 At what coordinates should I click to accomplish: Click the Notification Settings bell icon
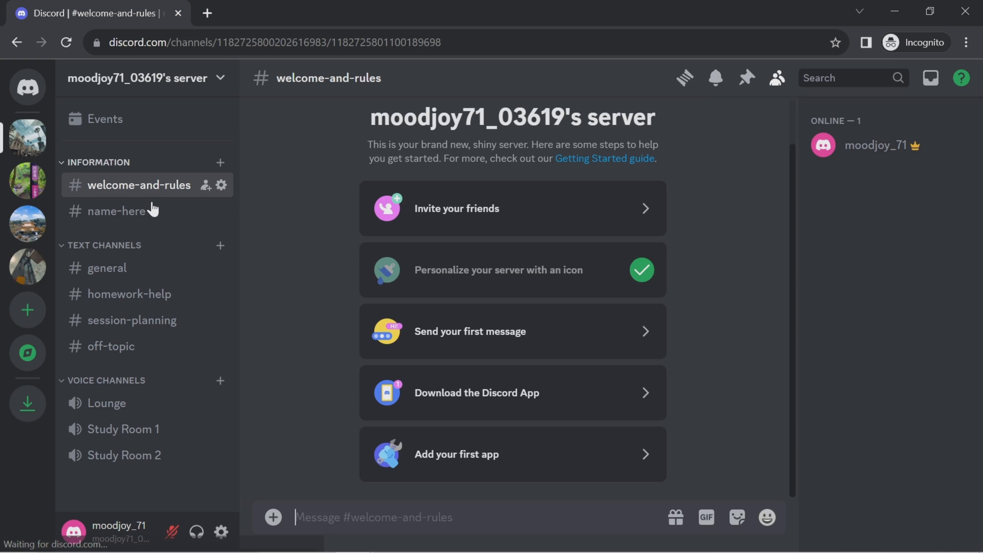click(x=715, y=78)
